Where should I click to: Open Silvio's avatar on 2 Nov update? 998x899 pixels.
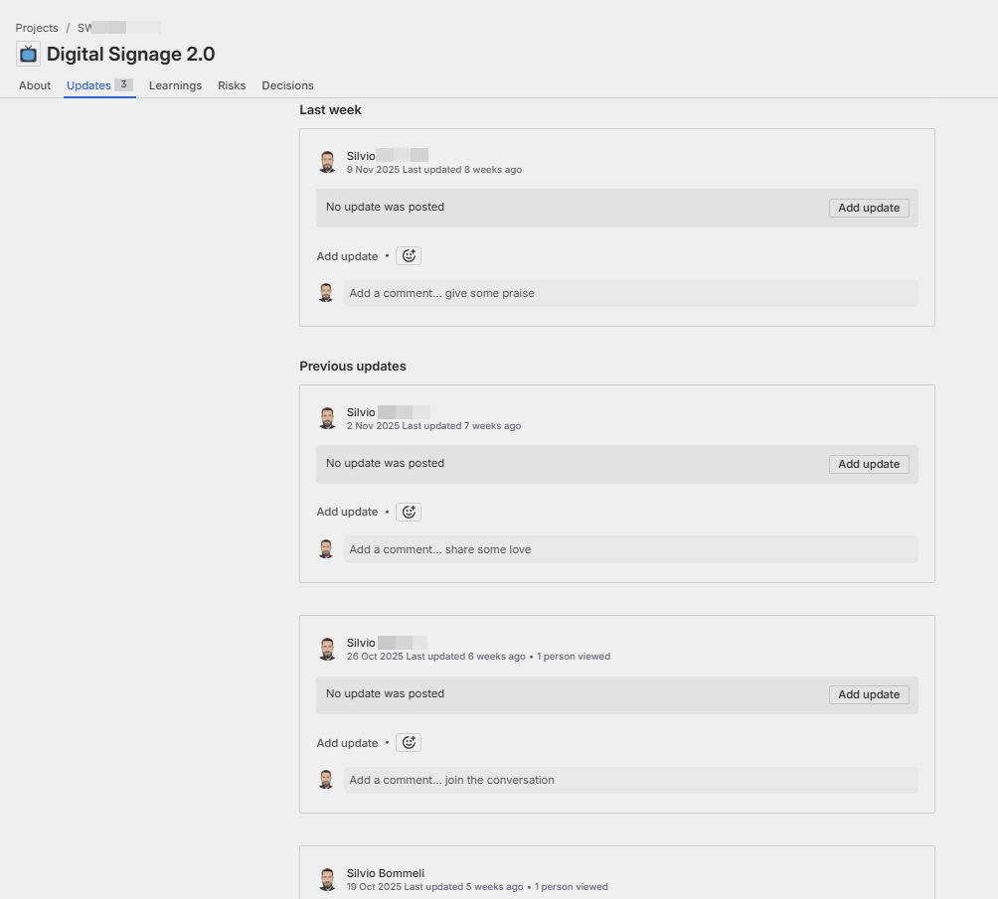tap(327, 418)
